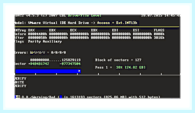The image size is (195, 113).
Task: Click the last VERIFY log line
Action: click(x=20, y=86)
